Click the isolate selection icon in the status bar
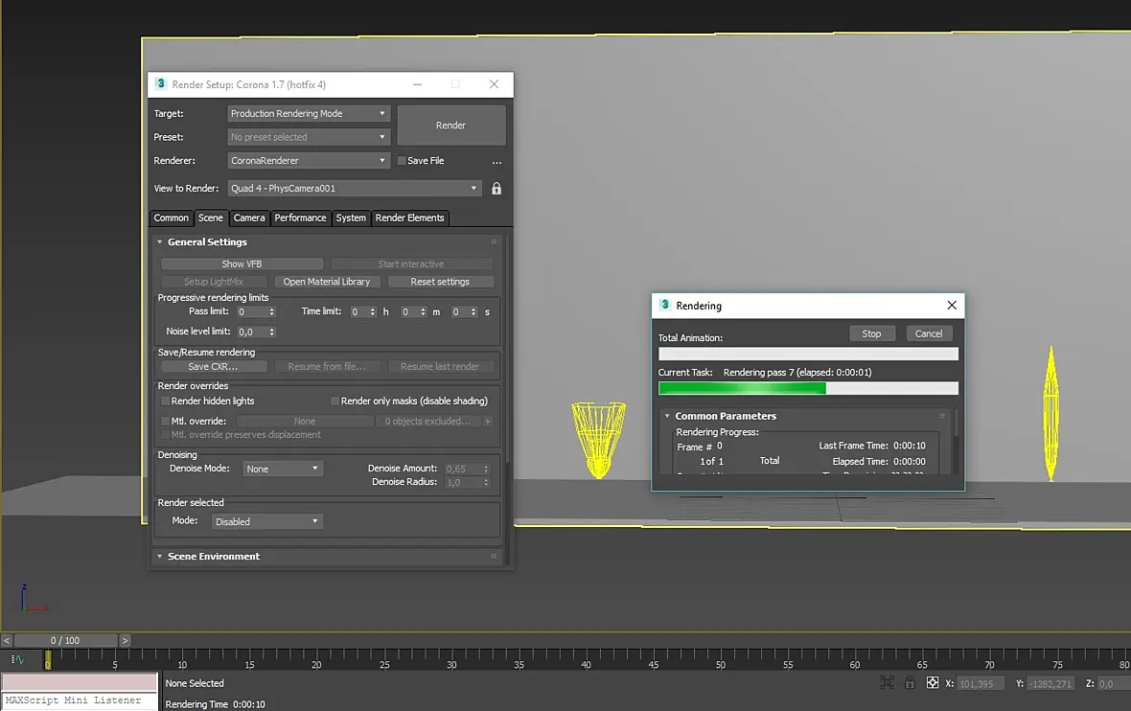 click(888, 682)
